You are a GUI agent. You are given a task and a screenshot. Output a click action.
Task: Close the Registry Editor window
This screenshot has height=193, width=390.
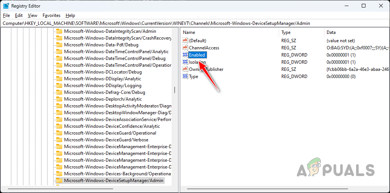381,6
